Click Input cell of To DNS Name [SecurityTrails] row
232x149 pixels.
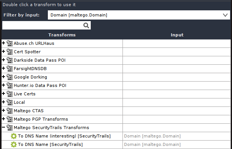point(176,144)
